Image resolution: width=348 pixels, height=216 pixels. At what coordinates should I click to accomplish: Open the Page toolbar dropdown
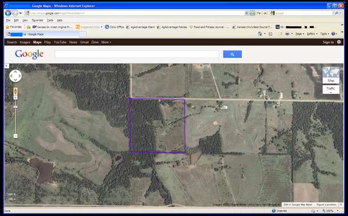(x=300, y=34)
